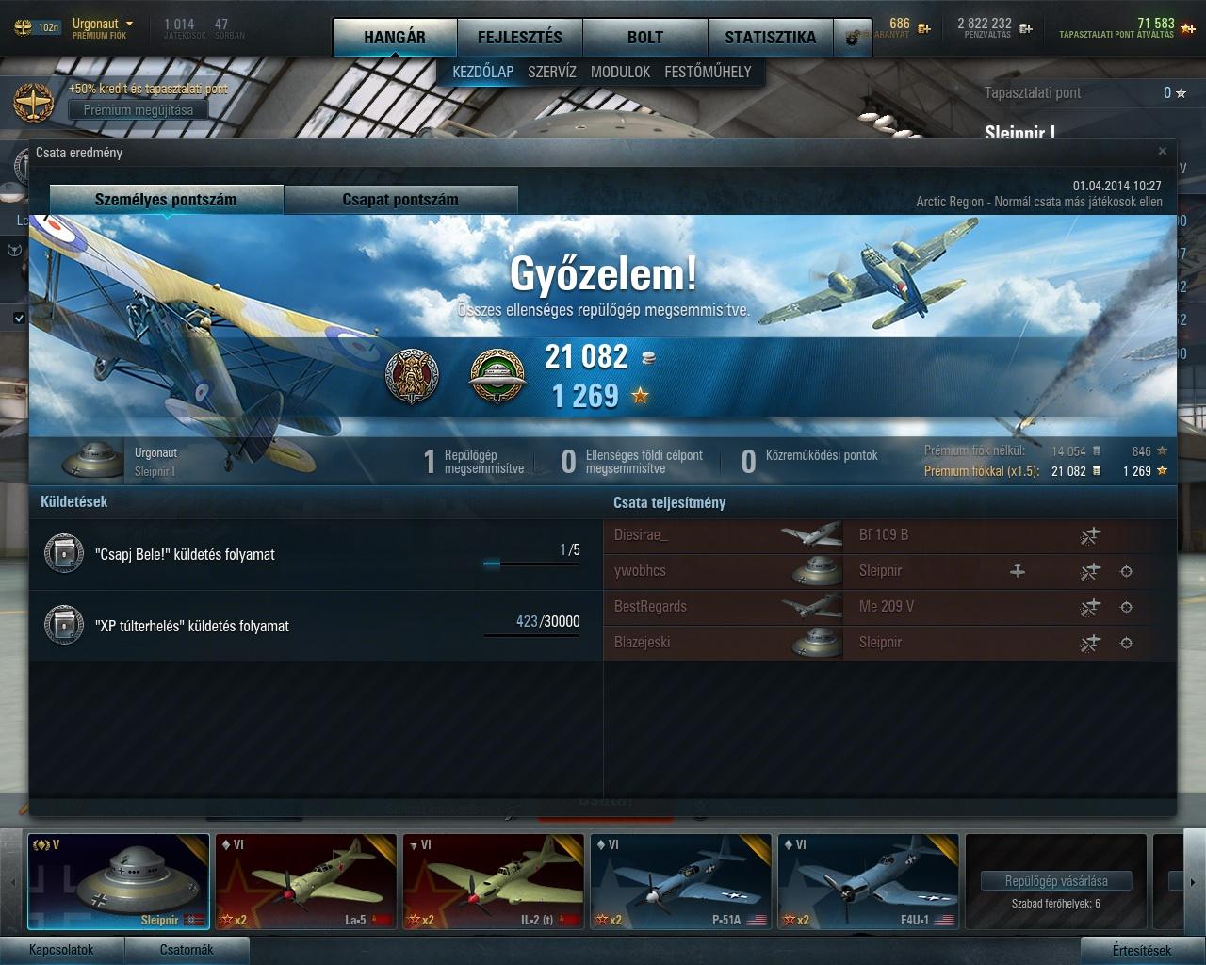The image size is (1206, 965).
Task: Click the free experience convert star icon
Action: (x=1188, y=28)
